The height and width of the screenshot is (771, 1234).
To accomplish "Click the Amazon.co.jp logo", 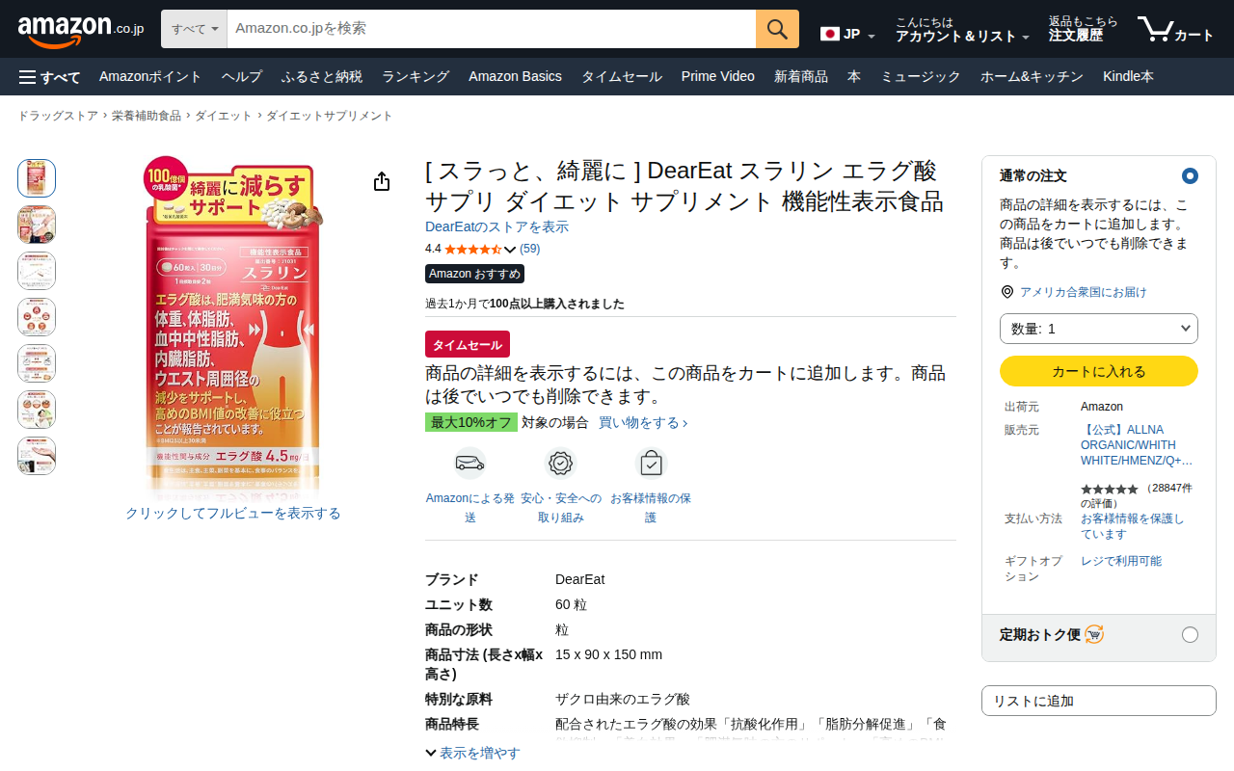I will [81, 30].
